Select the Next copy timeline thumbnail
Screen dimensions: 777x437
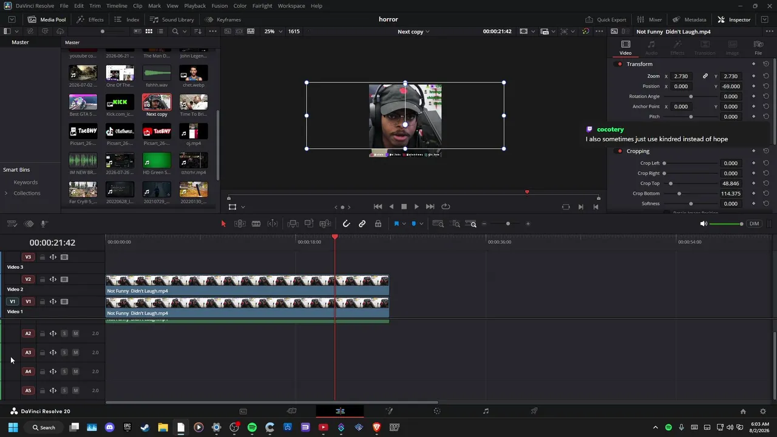tap(157, 102)
